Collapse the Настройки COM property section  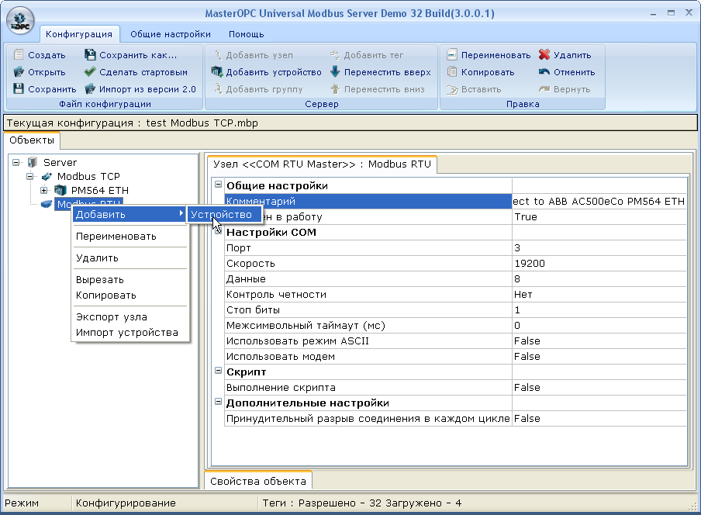[x=218, y=232]
